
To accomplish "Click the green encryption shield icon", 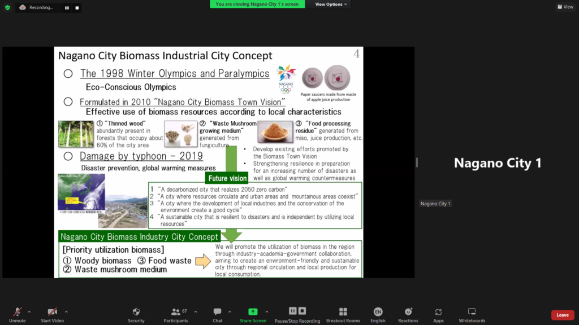I will (7, 7).
